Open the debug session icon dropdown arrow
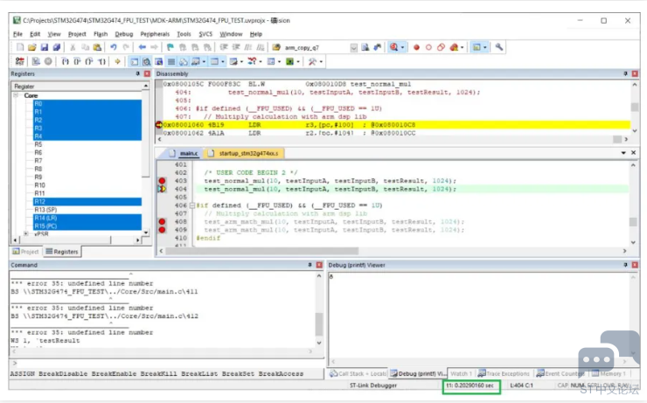The image size is (647, 403). [402, 47]
